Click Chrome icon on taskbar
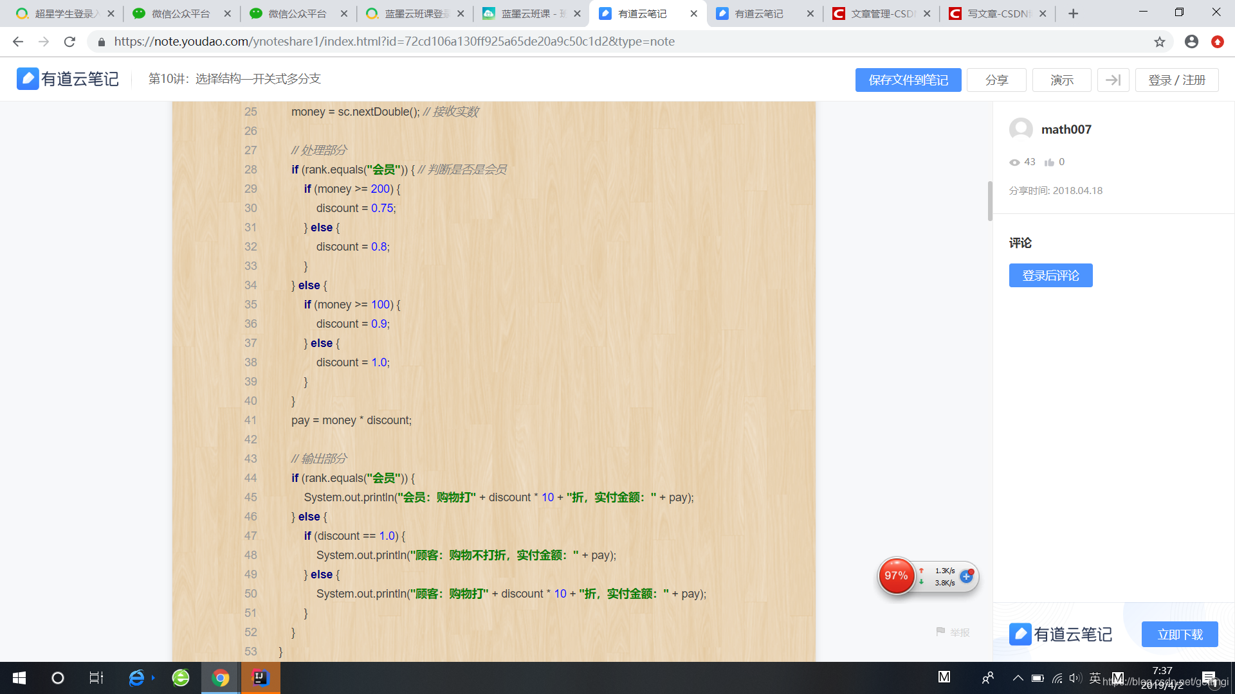Screen dimensions: 1235x694 click(x=220, y=678)
